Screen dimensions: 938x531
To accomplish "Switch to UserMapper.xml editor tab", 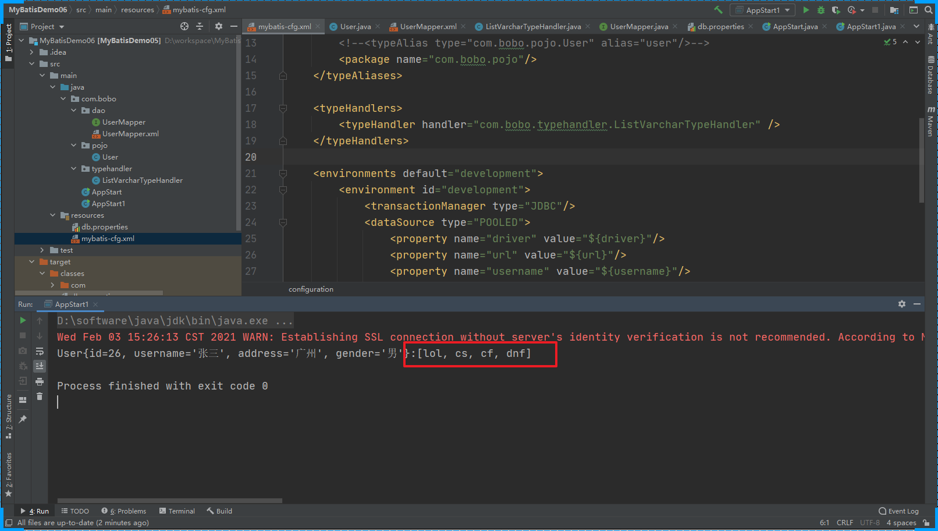I will (x=428, y=26).
